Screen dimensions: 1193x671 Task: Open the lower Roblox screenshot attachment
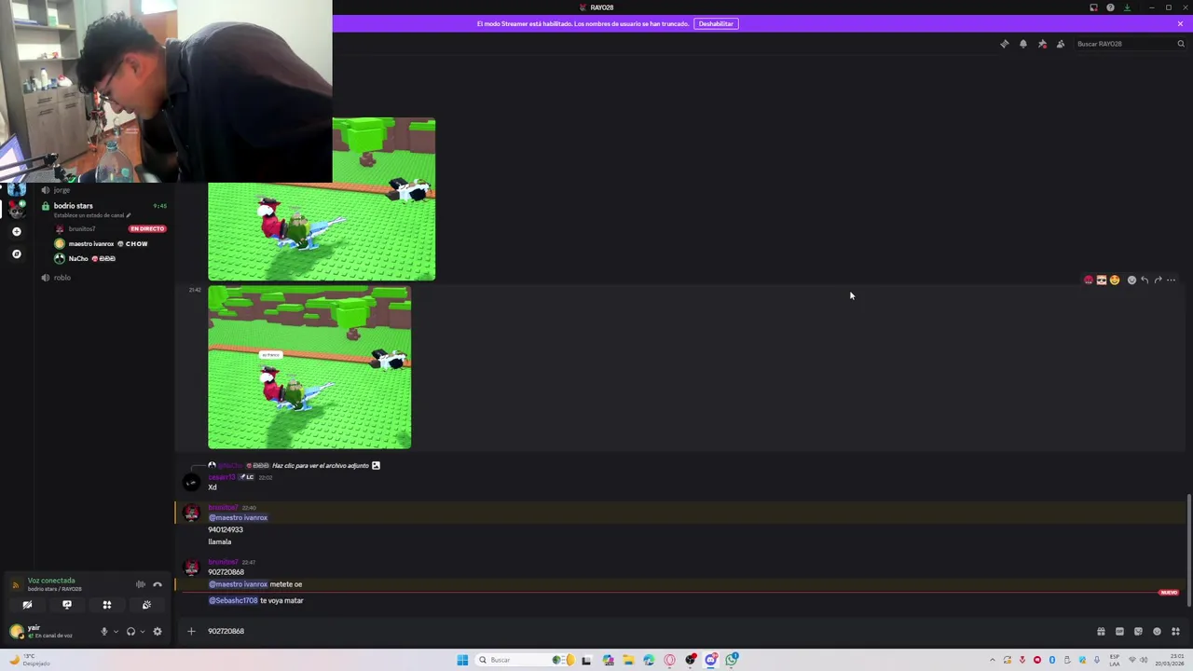tap(309, 367)
